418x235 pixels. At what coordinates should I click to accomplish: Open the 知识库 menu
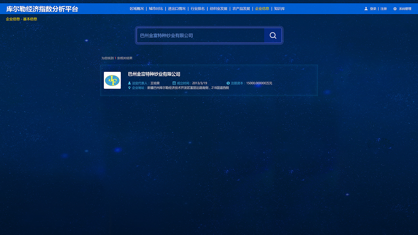[x=280, y=9]
